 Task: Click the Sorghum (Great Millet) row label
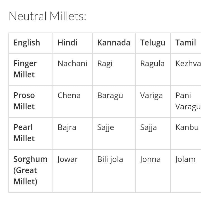click(x=30, y=170)
